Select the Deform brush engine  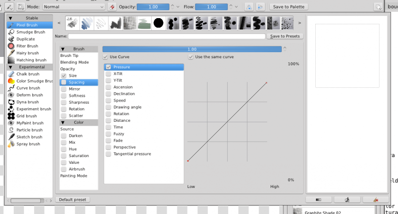[x=29, y=95]
